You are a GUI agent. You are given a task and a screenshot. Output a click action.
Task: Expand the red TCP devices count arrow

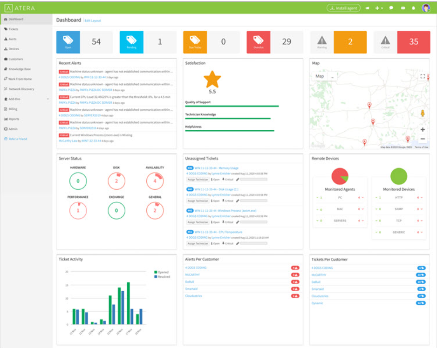[x=422, y=221]
